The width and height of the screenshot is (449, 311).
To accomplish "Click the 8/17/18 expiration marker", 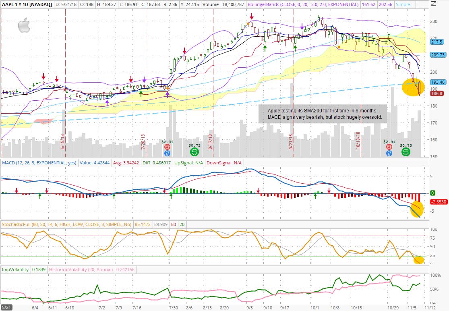I will point(210,142).
